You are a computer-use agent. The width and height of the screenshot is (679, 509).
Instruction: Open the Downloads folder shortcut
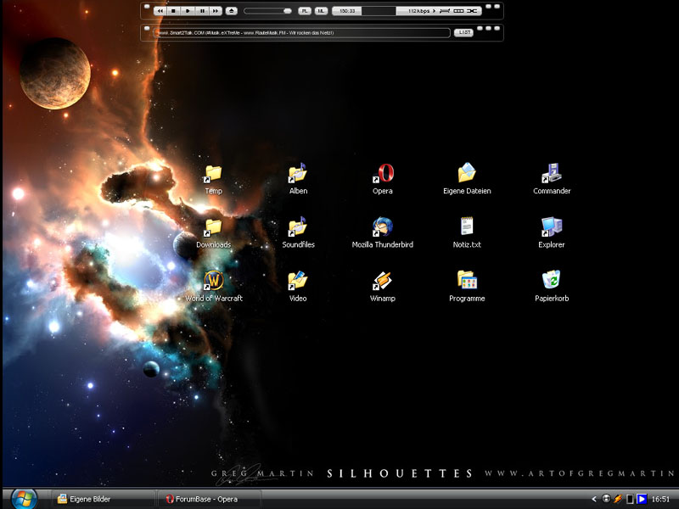click(214, 233)
